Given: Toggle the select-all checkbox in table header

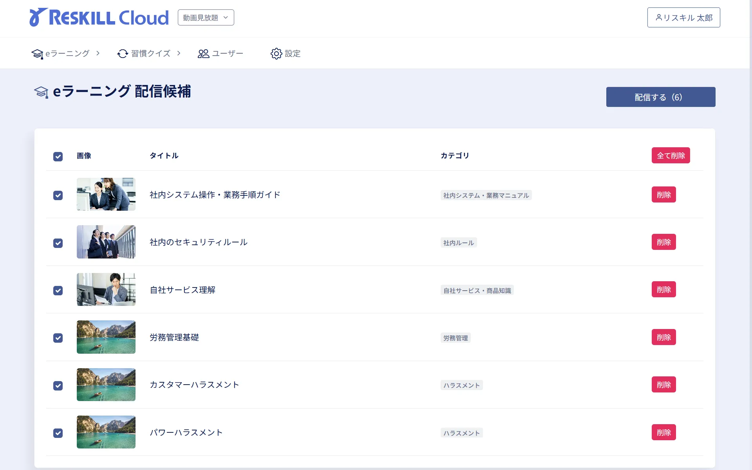Looking at the screenshot, I should pyautogui.click(x=58, y=157).
